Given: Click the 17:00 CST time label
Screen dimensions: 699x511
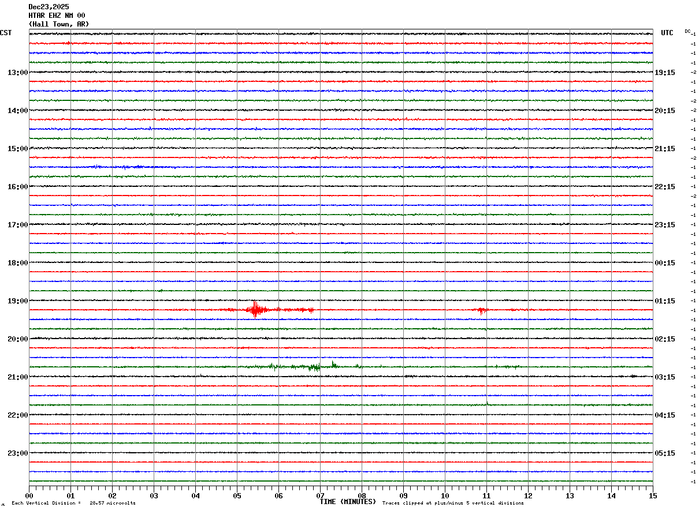Looking at the screenshot, I should tap(17, 225).
